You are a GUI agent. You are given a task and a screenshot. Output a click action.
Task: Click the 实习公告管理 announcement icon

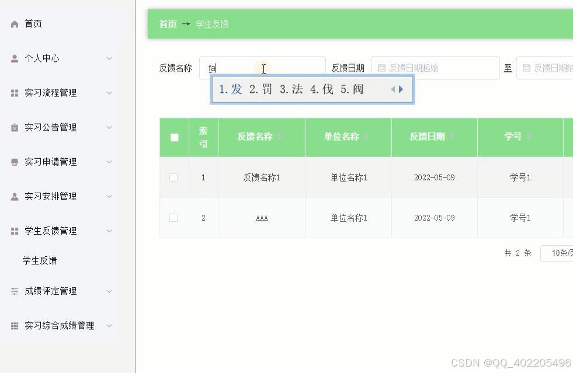14,127
